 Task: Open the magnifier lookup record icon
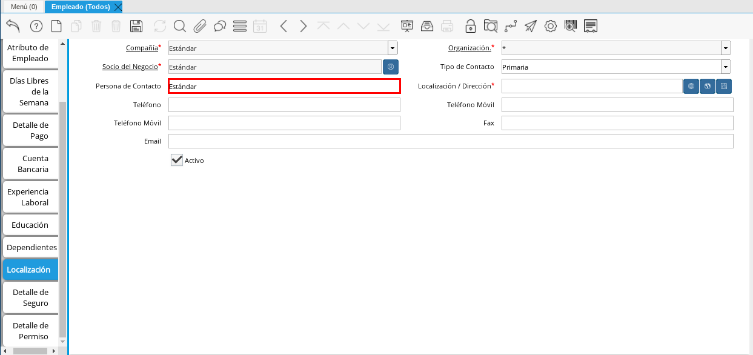[179, 26]
